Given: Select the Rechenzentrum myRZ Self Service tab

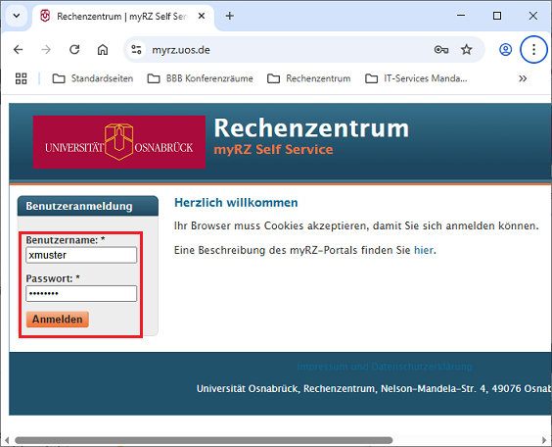Looking at the screenshot, I should 123,17.
